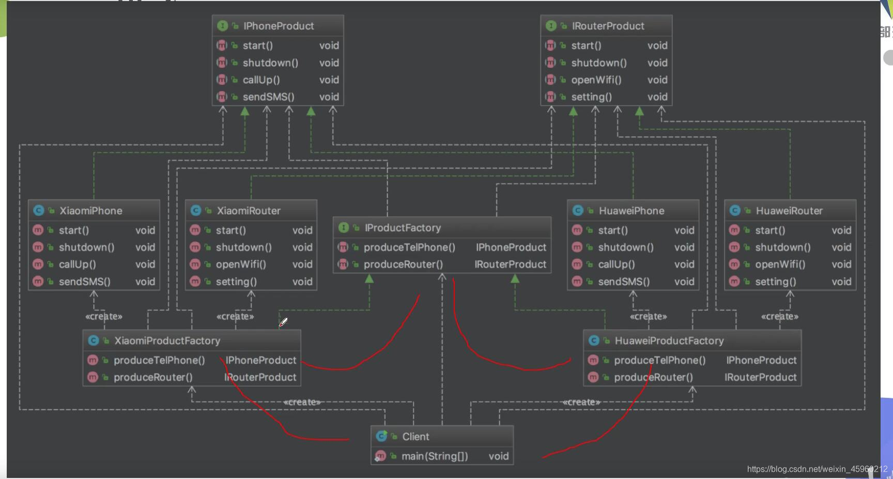The height and width of the screenshot is (479, 893).
Task: Select the Client node title
Action: click(x=415, y=437)
